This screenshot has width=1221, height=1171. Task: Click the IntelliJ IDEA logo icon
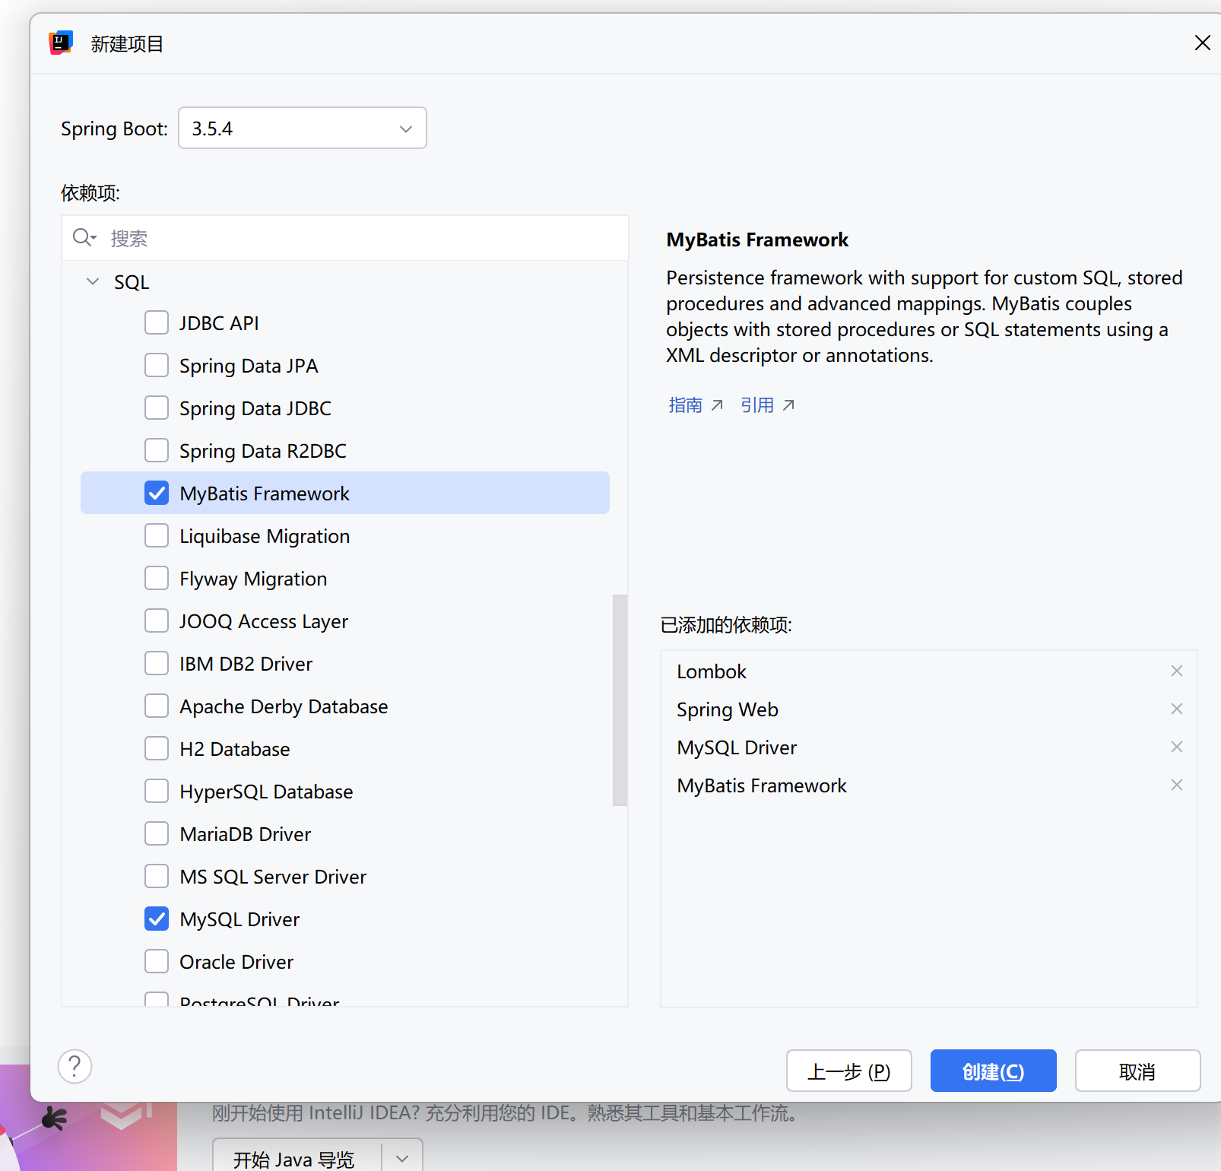61,43
